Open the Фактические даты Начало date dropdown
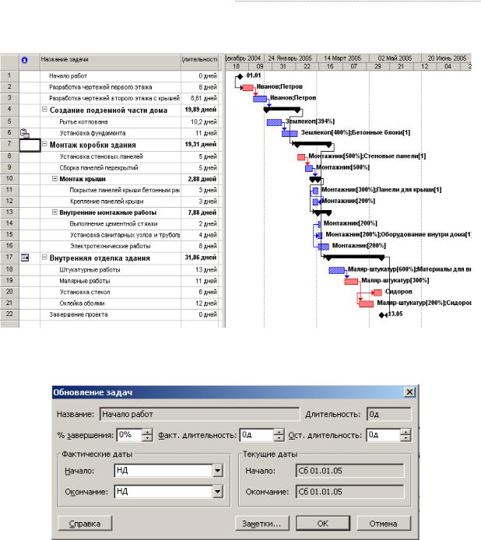The image size is (481, 540). [218, 471]
